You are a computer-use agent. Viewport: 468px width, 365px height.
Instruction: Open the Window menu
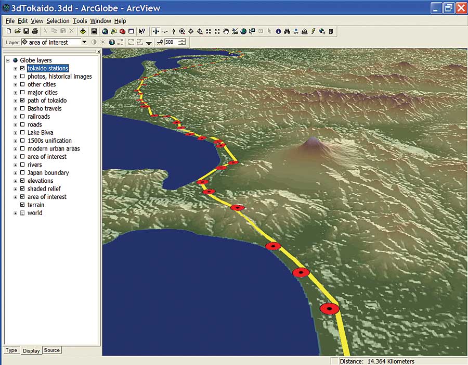[x=100, y=21]
